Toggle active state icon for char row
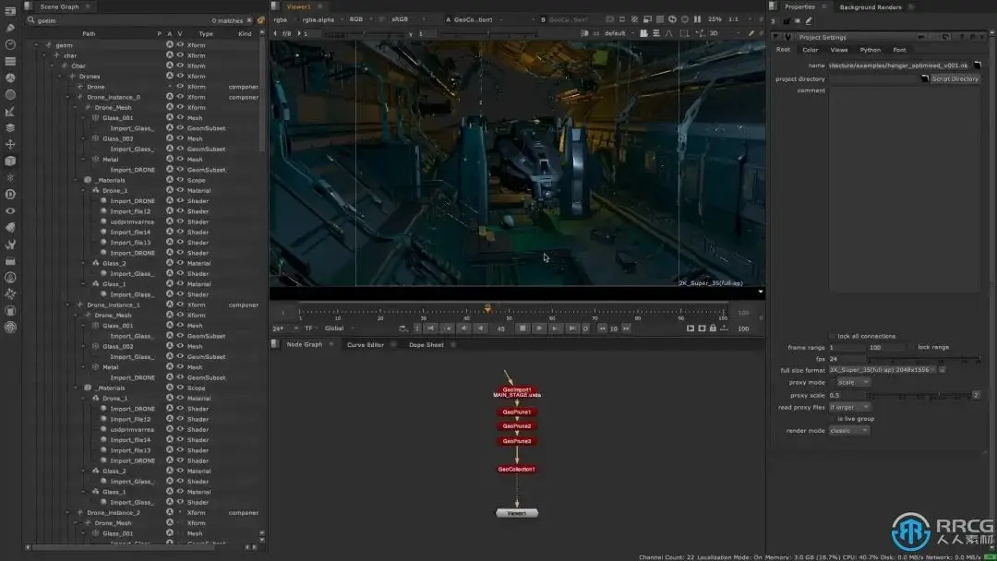 pyautogui.click(x=170, y=55)
